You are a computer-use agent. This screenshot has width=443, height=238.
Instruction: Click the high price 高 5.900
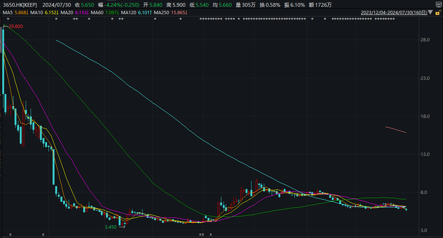coord(176,5)
